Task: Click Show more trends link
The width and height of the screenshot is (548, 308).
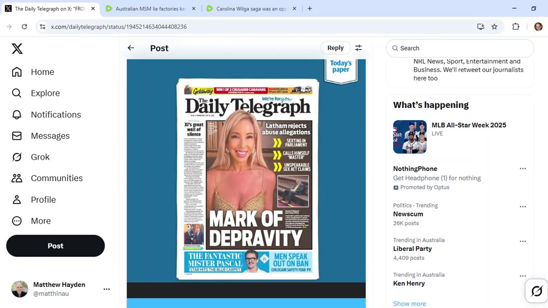Action: 410,303
